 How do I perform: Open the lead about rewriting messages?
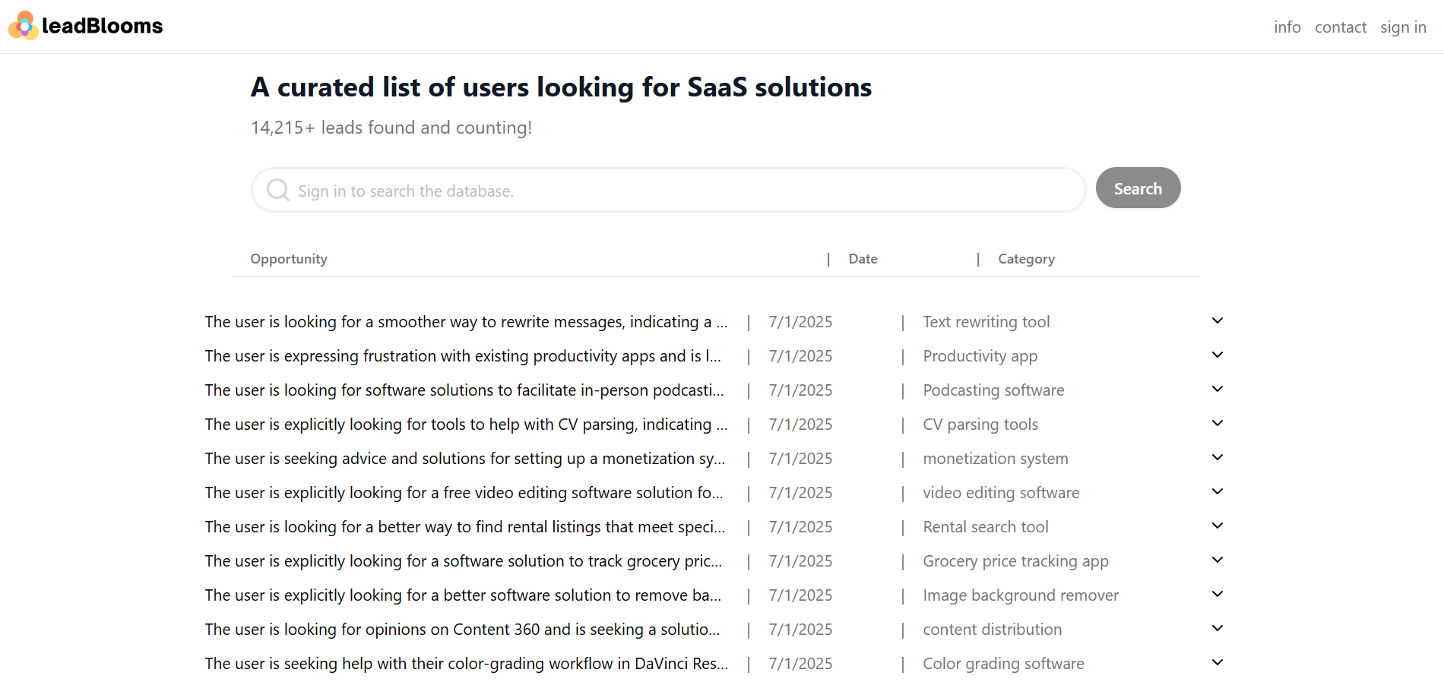tap(465, 322)
